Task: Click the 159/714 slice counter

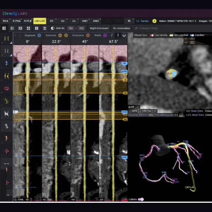Action: (x=145, y=111)
